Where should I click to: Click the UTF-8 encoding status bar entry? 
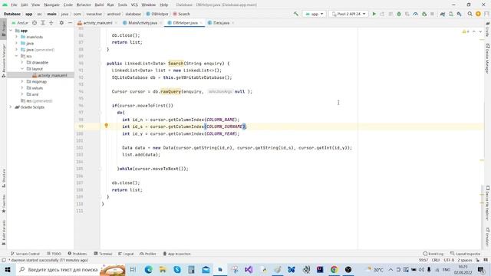(x=448, y=260)
